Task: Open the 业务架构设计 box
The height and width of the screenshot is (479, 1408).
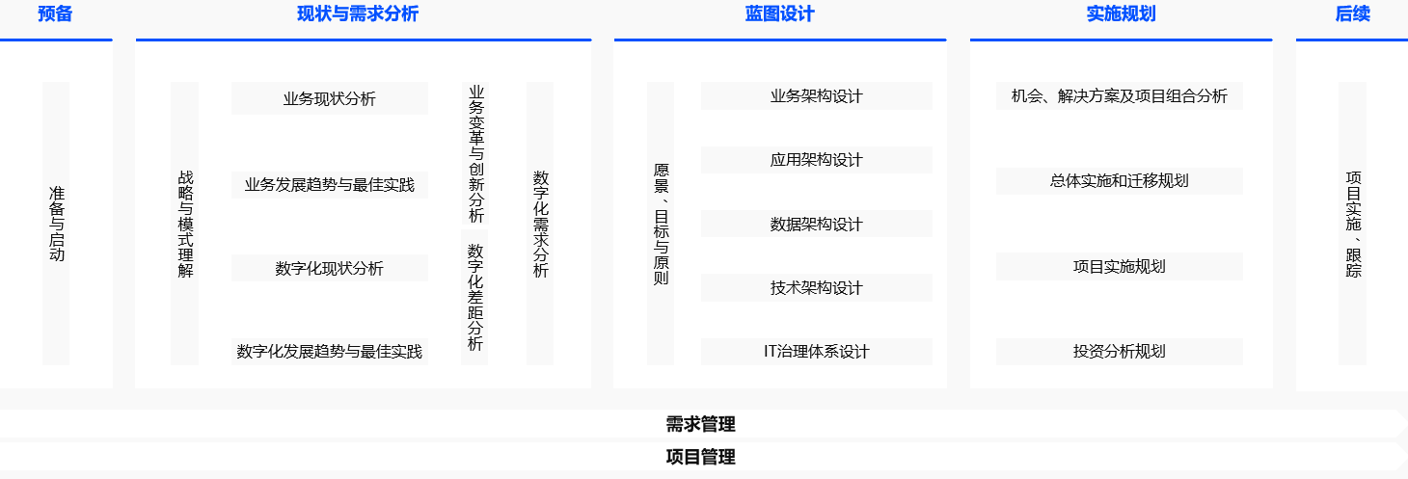Action: pyautogui.click(x=816, y=95)
